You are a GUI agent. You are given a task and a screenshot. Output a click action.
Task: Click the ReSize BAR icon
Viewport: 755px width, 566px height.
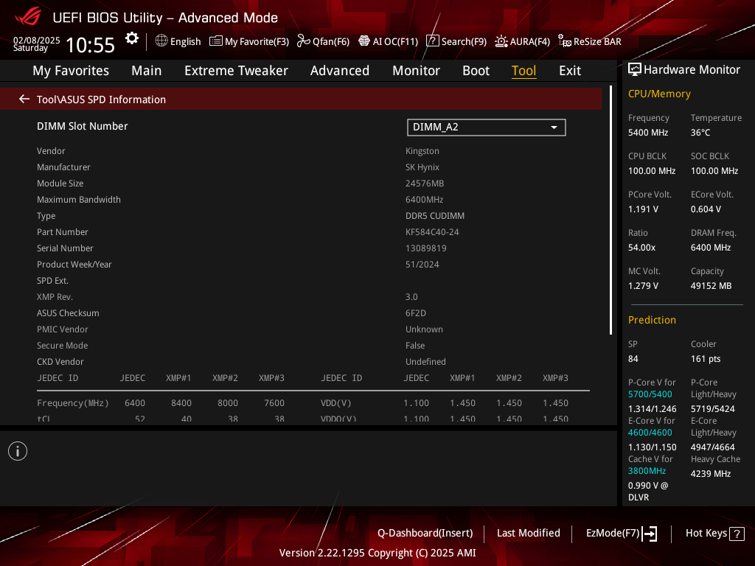pos(564,41)
